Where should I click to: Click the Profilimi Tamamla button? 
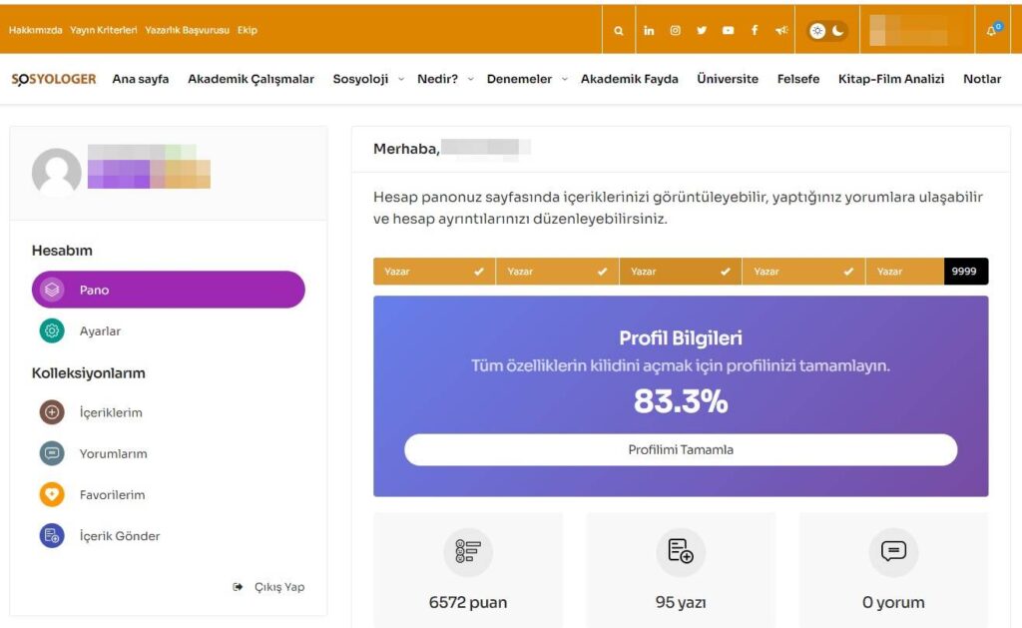pyautogui.click(x=681, y=449)
